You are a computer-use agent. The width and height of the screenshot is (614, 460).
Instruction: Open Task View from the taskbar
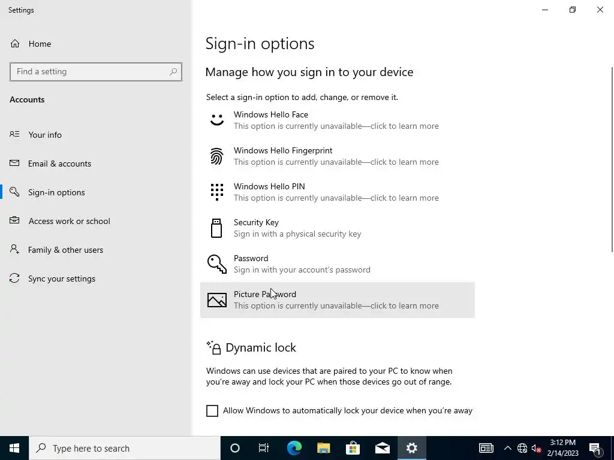pos(264,448)
